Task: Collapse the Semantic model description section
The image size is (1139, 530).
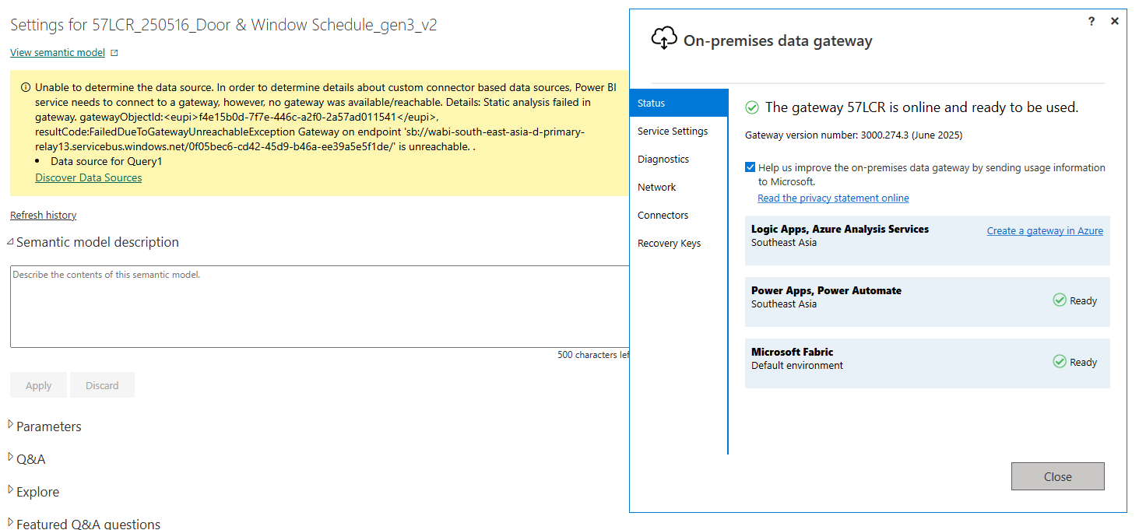Action: [x=11, y=242]
